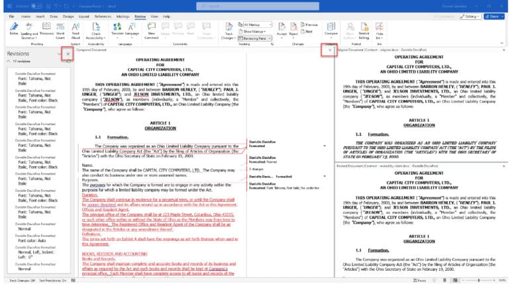Zoom in with the plus button
This screenshot has width=510, height=284.
tap(494, 280)
